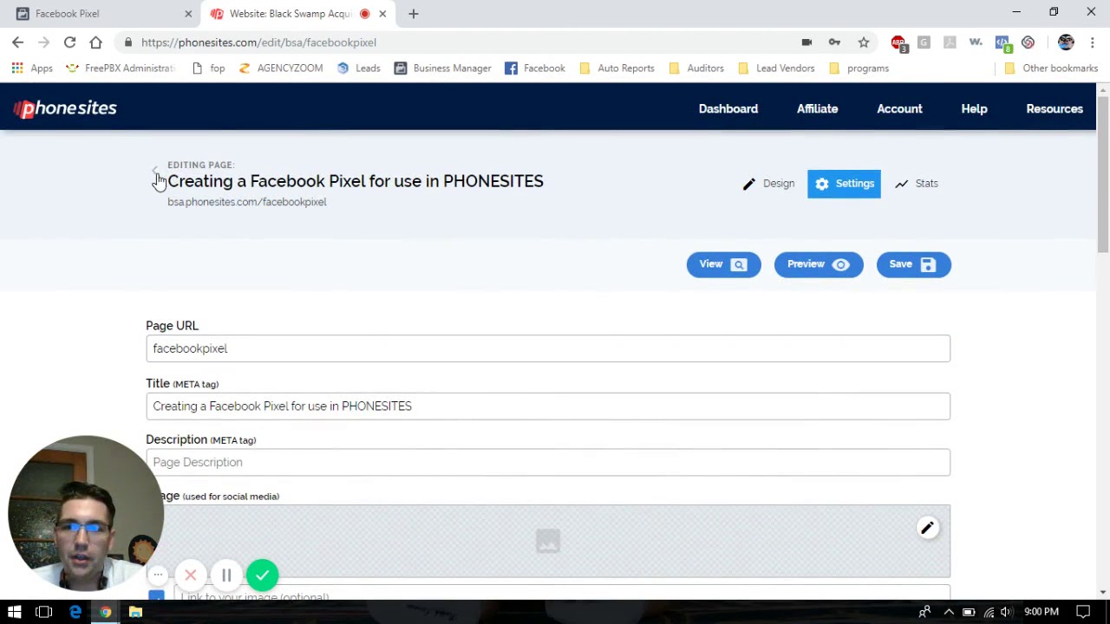
Task: Pause the screen recording
Action: click(226, 575)
